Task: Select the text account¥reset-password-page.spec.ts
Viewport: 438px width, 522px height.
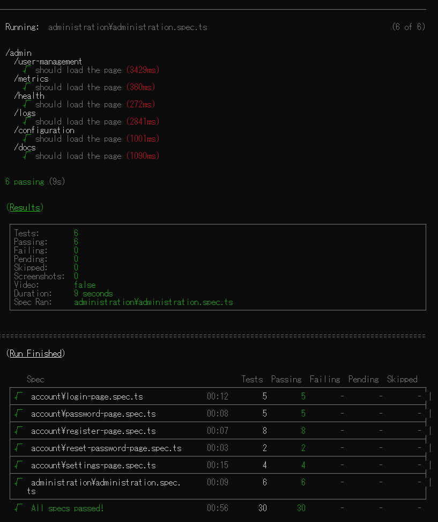Action: tap(106, 448)
